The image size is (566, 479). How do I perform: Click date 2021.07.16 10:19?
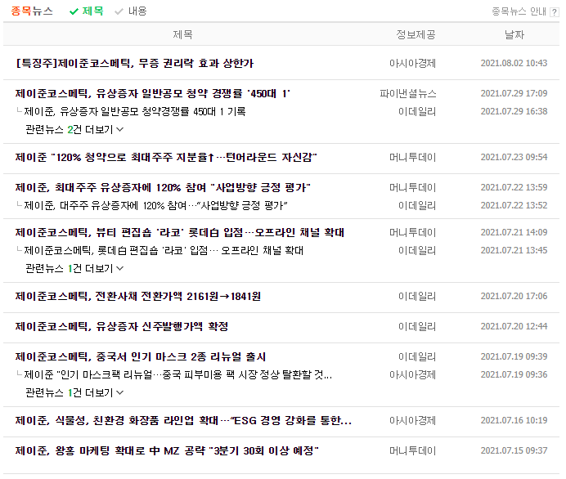(514, 421)
